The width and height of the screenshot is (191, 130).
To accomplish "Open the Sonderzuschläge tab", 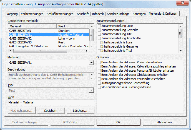I will 118,14.
